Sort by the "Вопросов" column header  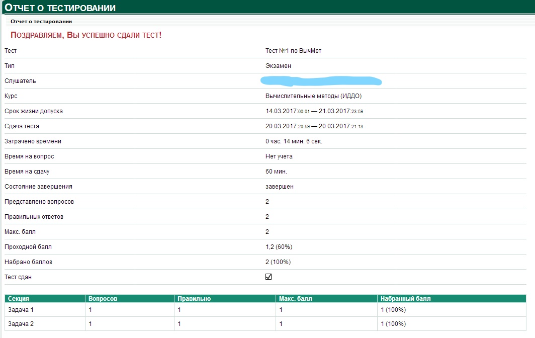103,299
